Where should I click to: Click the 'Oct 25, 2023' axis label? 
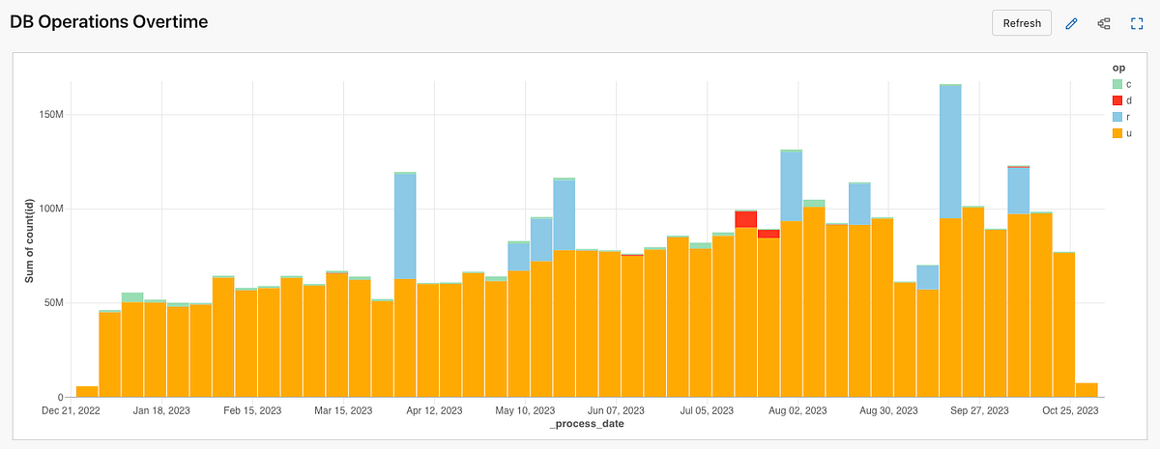coord(1071,410)
